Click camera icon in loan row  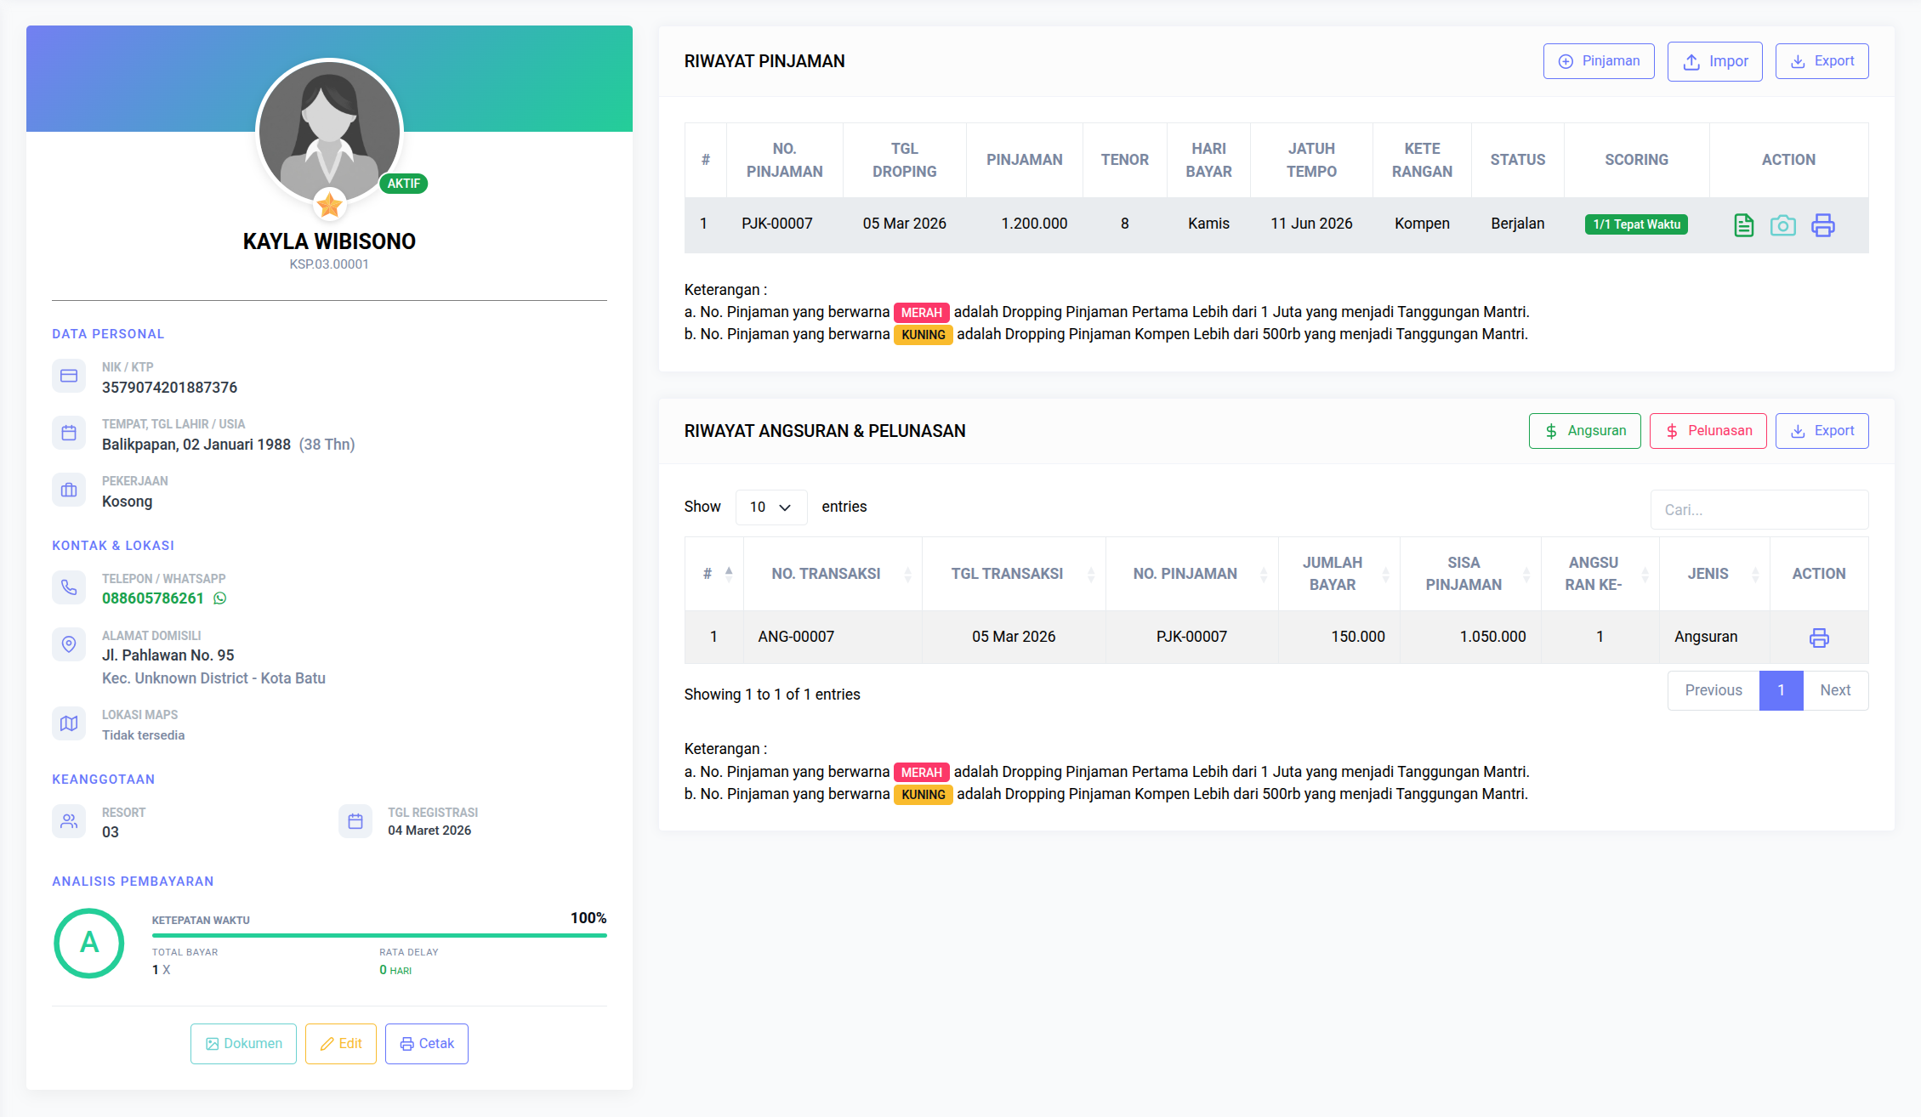(x=1782, y=225)
